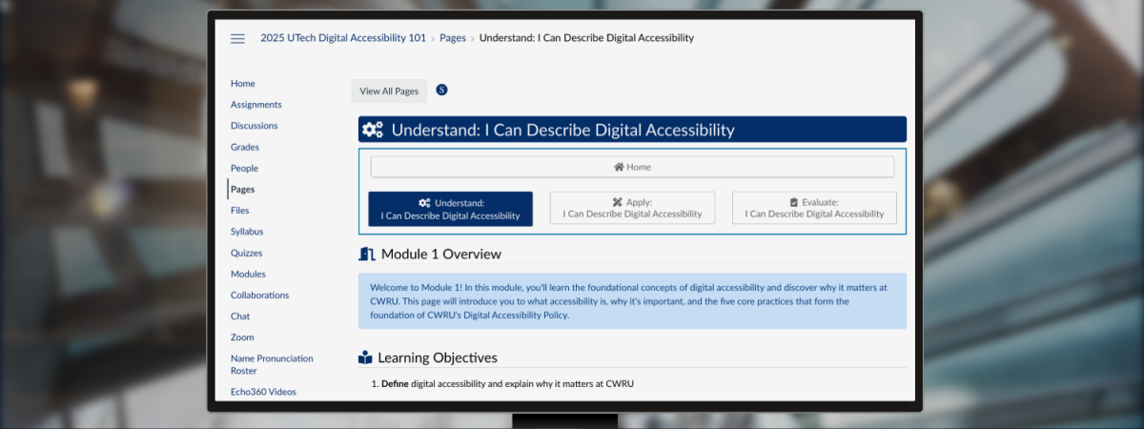
Task: Click the door icon beside Module 1 Overview
Action: point(367,254)
